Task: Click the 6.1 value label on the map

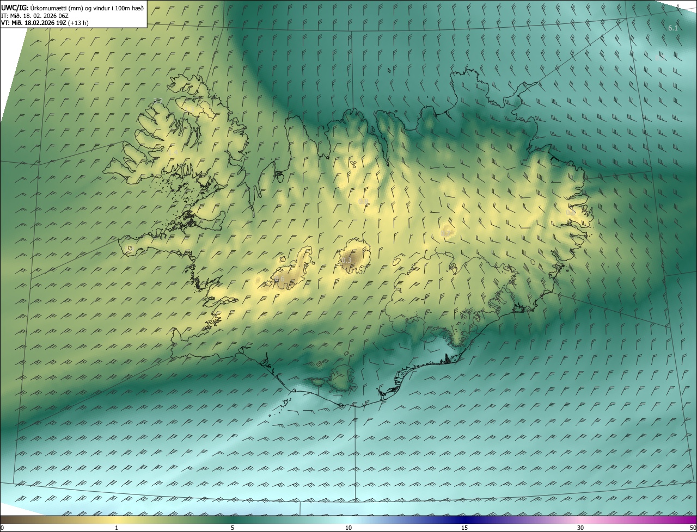Action: click(x=673, y=28)
